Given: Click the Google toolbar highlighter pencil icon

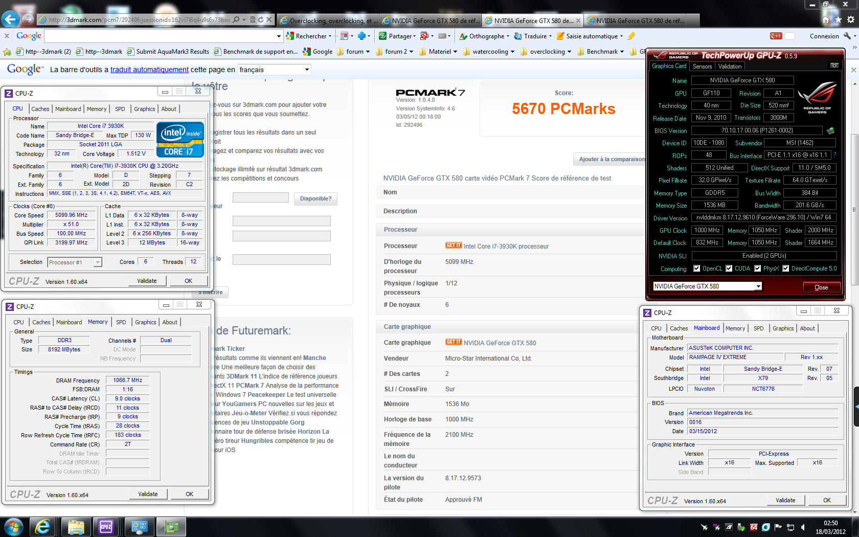Looking at the screenshot, I should 631,36.
